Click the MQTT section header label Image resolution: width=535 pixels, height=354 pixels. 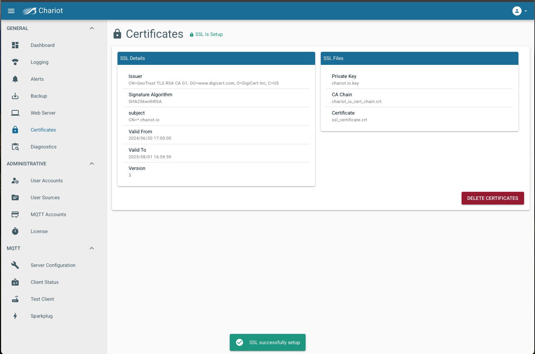(13, 248)
